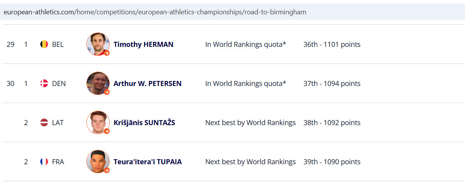
Task: Open Krišjānis SUNTAŽS athlete profile link
Action: point(144,123)
